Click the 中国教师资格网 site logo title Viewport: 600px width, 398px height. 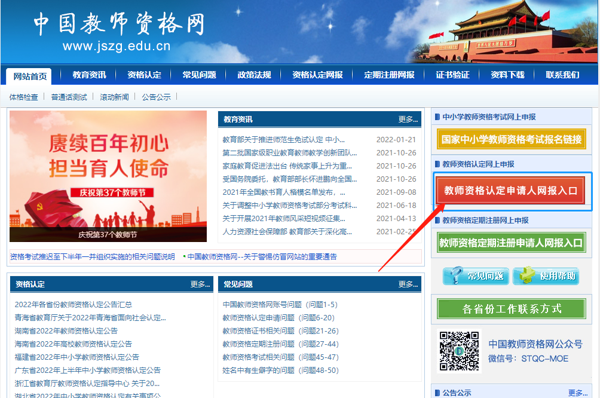(x=119, y=24)
